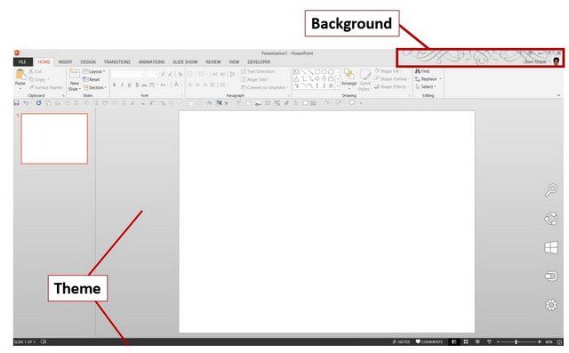Open the Quick Styles gallery

365,80
